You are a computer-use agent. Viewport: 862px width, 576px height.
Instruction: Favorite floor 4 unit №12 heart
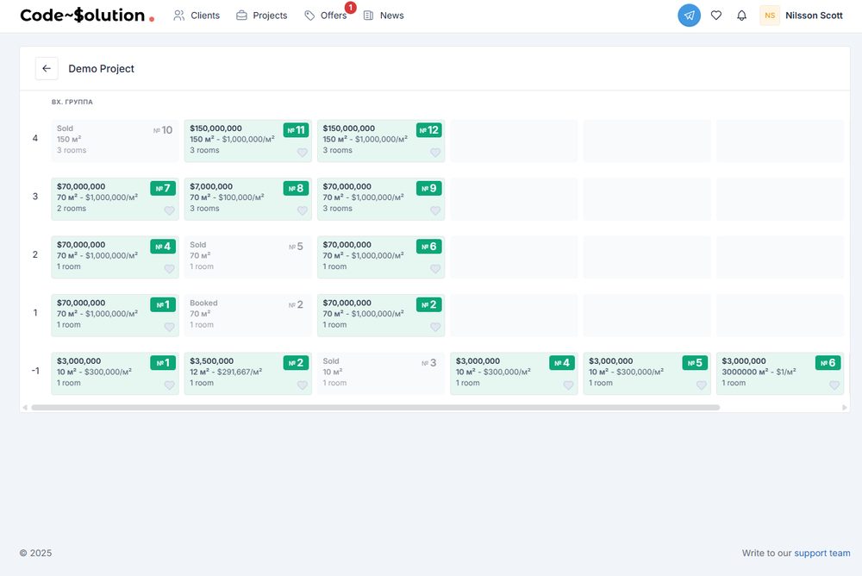[435, 153]
